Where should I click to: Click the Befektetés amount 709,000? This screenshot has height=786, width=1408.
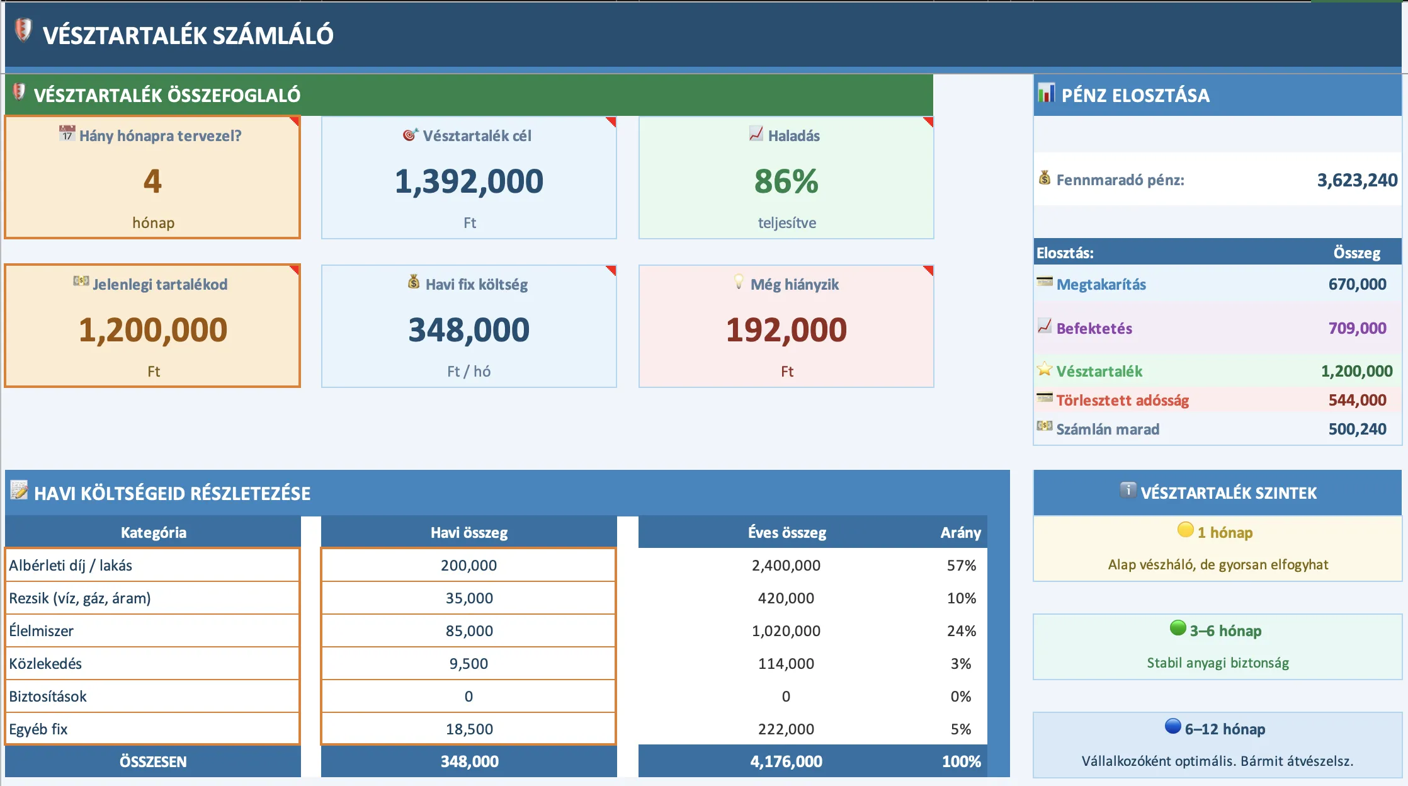point(1356,328)
